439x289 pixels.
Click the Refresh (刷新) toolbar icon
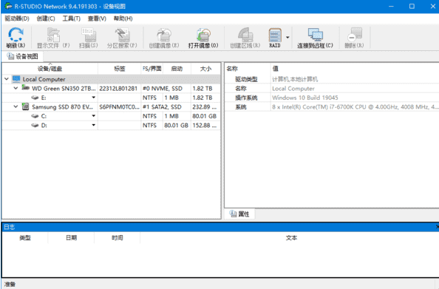click(16, 35)
